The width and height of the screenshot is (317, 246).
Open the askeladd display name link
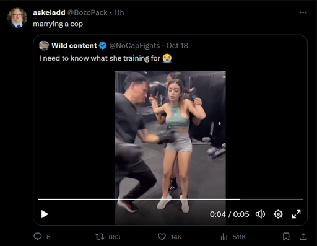pyautogui.click(x=49, y=12)
